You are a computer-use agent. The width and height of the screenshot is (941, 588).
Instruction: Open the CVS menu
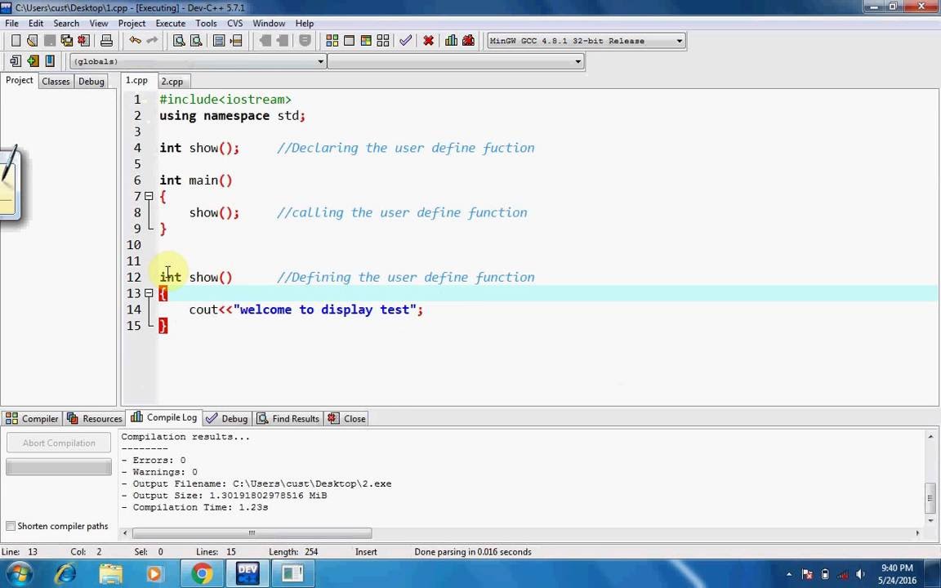tap(234, 24)
